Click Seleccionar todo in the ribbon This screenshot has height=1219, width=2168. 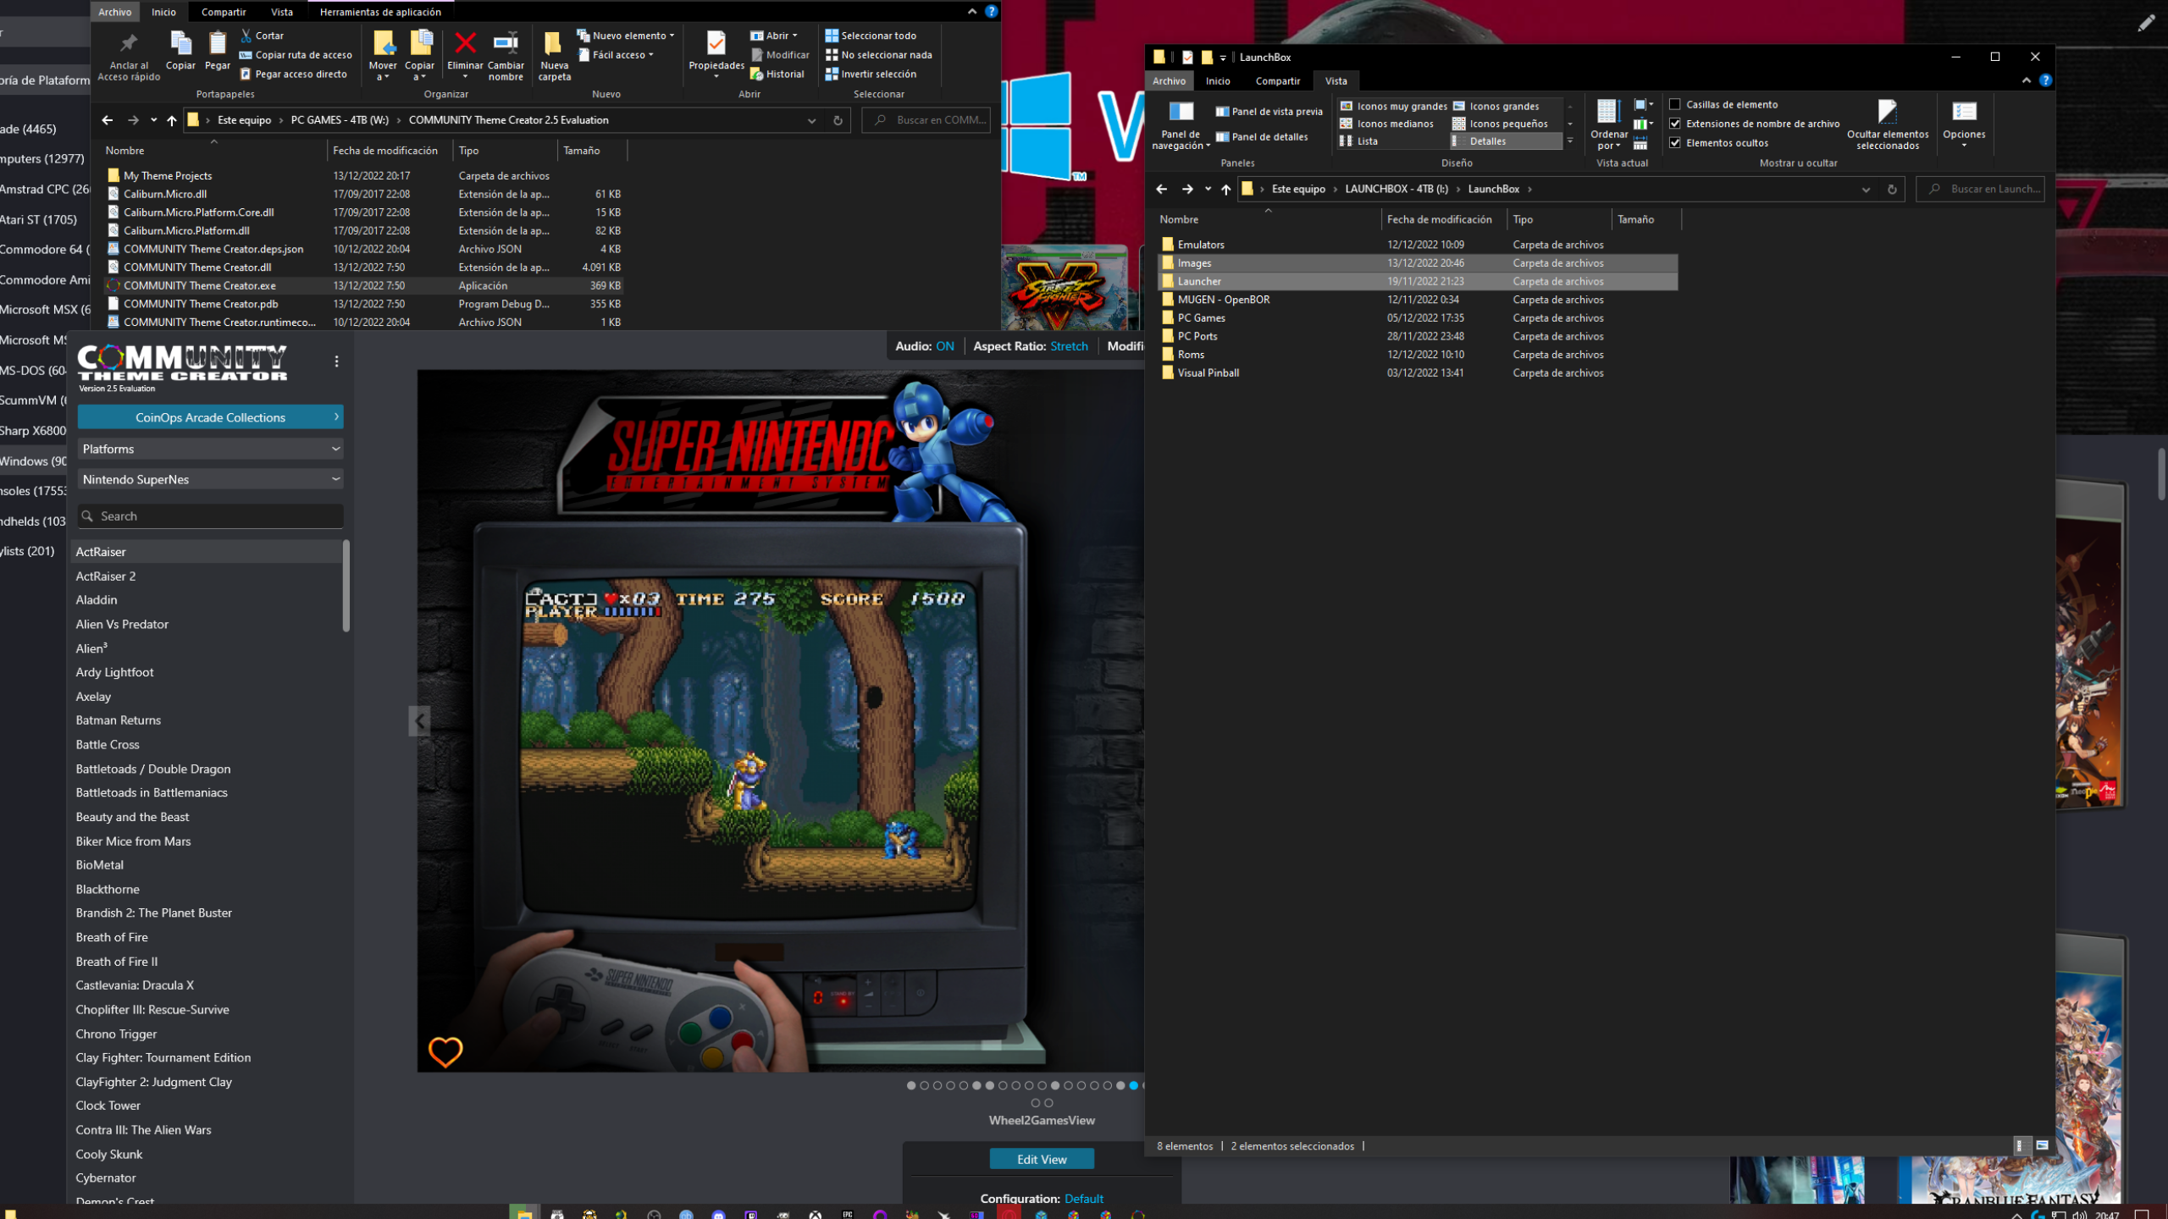871,36
